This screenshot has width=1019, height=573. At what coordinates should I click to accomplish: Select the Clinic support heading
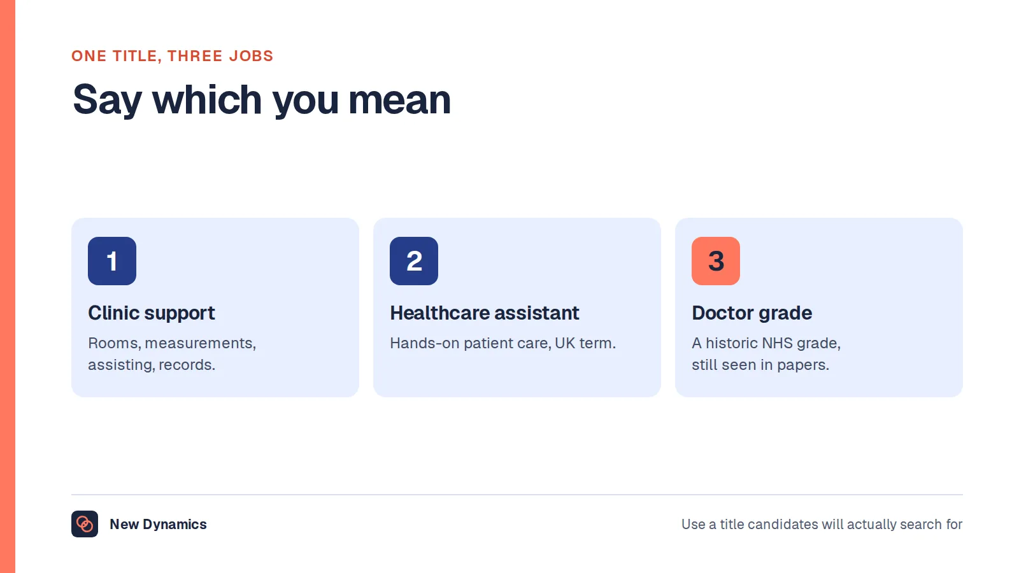[x=152, y=313]
